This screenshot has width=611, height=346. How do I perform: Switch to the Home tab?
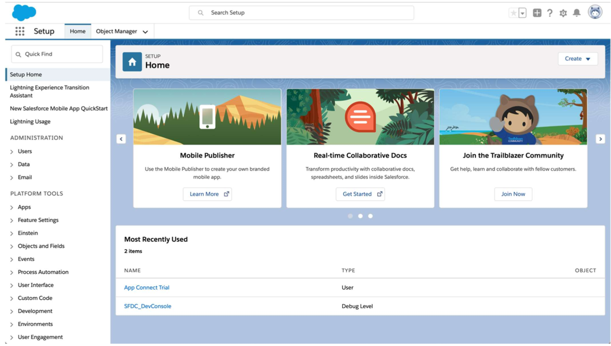tap(78, 31)
